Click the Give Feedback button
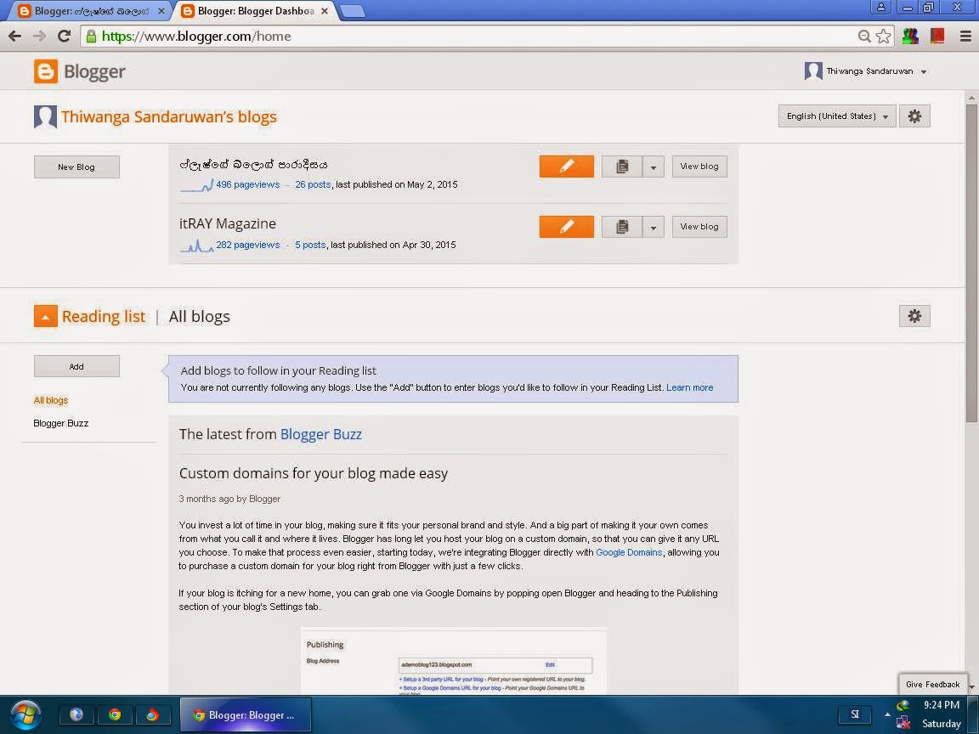 tap(932, 684)
